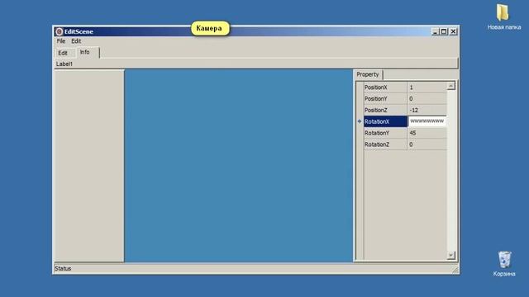This screenshot has width=529, height=297.
Task: Open the File menu
Action: coord(61,41)
